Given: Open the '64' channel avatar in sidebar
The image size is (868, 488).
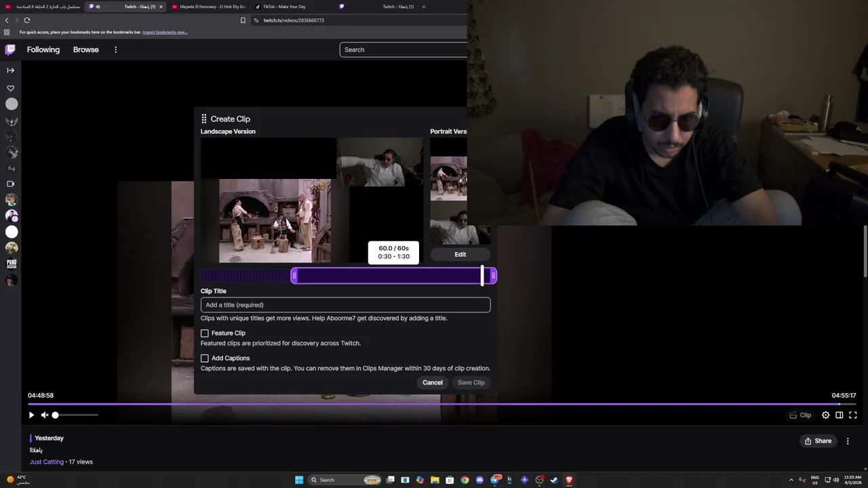Looking at the screenshot, I should click(x=12, y=168).
